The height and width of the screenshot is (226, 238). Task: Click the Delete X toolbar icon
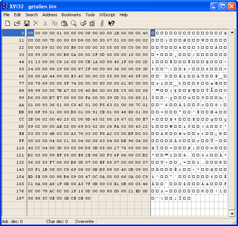pyautogui.click(x=36, y=23)
